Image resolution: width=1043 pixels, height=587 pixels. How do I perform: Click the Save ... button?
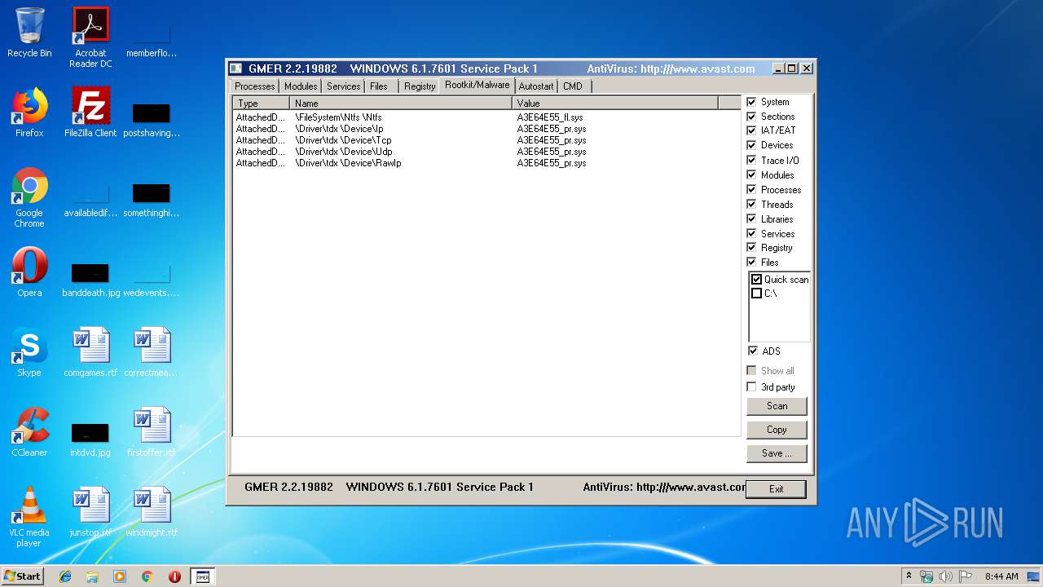tap(777, 453)
